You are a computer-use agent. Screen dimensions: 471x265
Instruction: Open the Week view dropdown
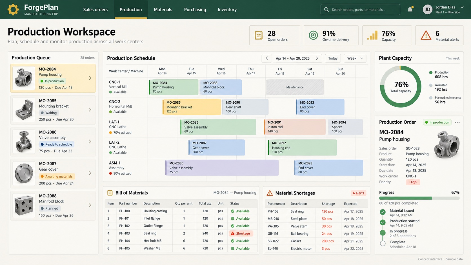click(355, 58)
